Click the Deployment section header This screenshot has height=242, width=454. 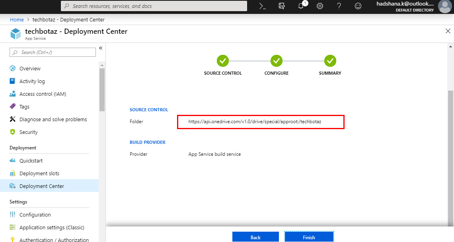23,148
